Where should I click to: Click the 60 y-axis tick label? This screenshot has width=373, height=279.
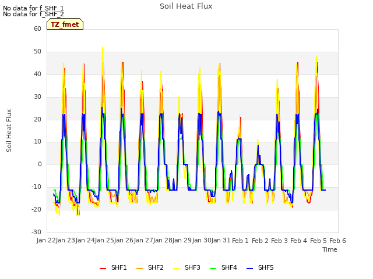tap(37, 28)
